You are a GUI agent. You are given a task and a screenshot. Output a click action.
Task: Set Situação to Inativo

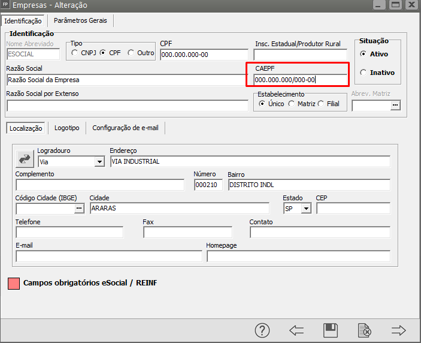coord(363,73)
